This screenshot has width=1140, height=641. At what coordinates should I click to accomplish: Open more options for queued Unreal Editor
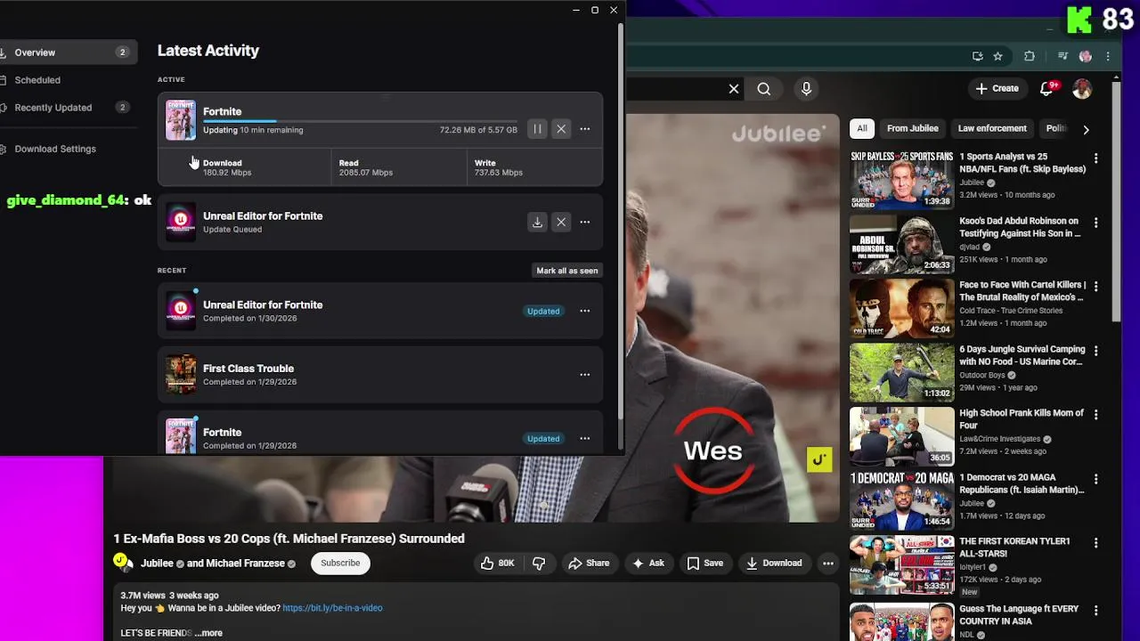pyautogui.click(x=585, y=222)
